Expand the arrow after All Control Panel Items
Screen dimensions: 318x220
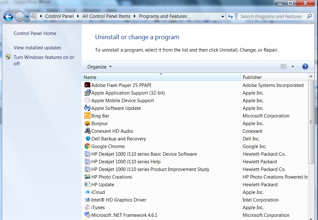tap(135, 16)
